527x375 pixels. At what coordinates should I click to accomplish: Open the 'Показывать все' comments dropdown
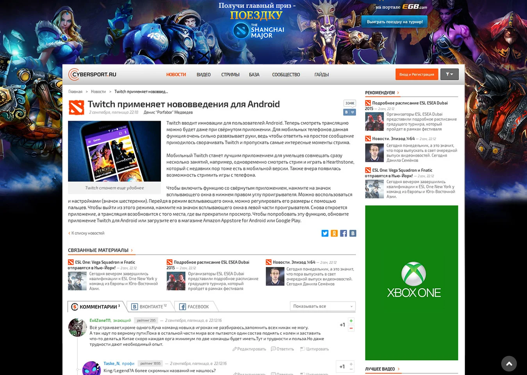(322, 306)
